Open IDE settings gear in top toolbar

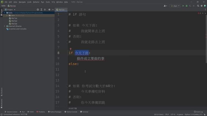tap(202, 6)
